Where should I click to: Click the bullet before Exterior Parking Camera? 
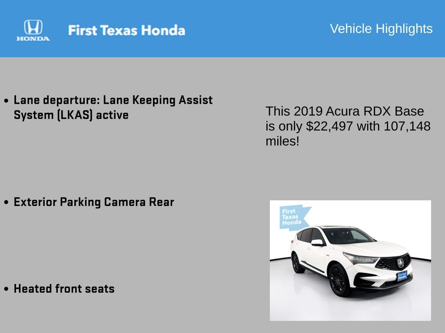tap(7, 202)
